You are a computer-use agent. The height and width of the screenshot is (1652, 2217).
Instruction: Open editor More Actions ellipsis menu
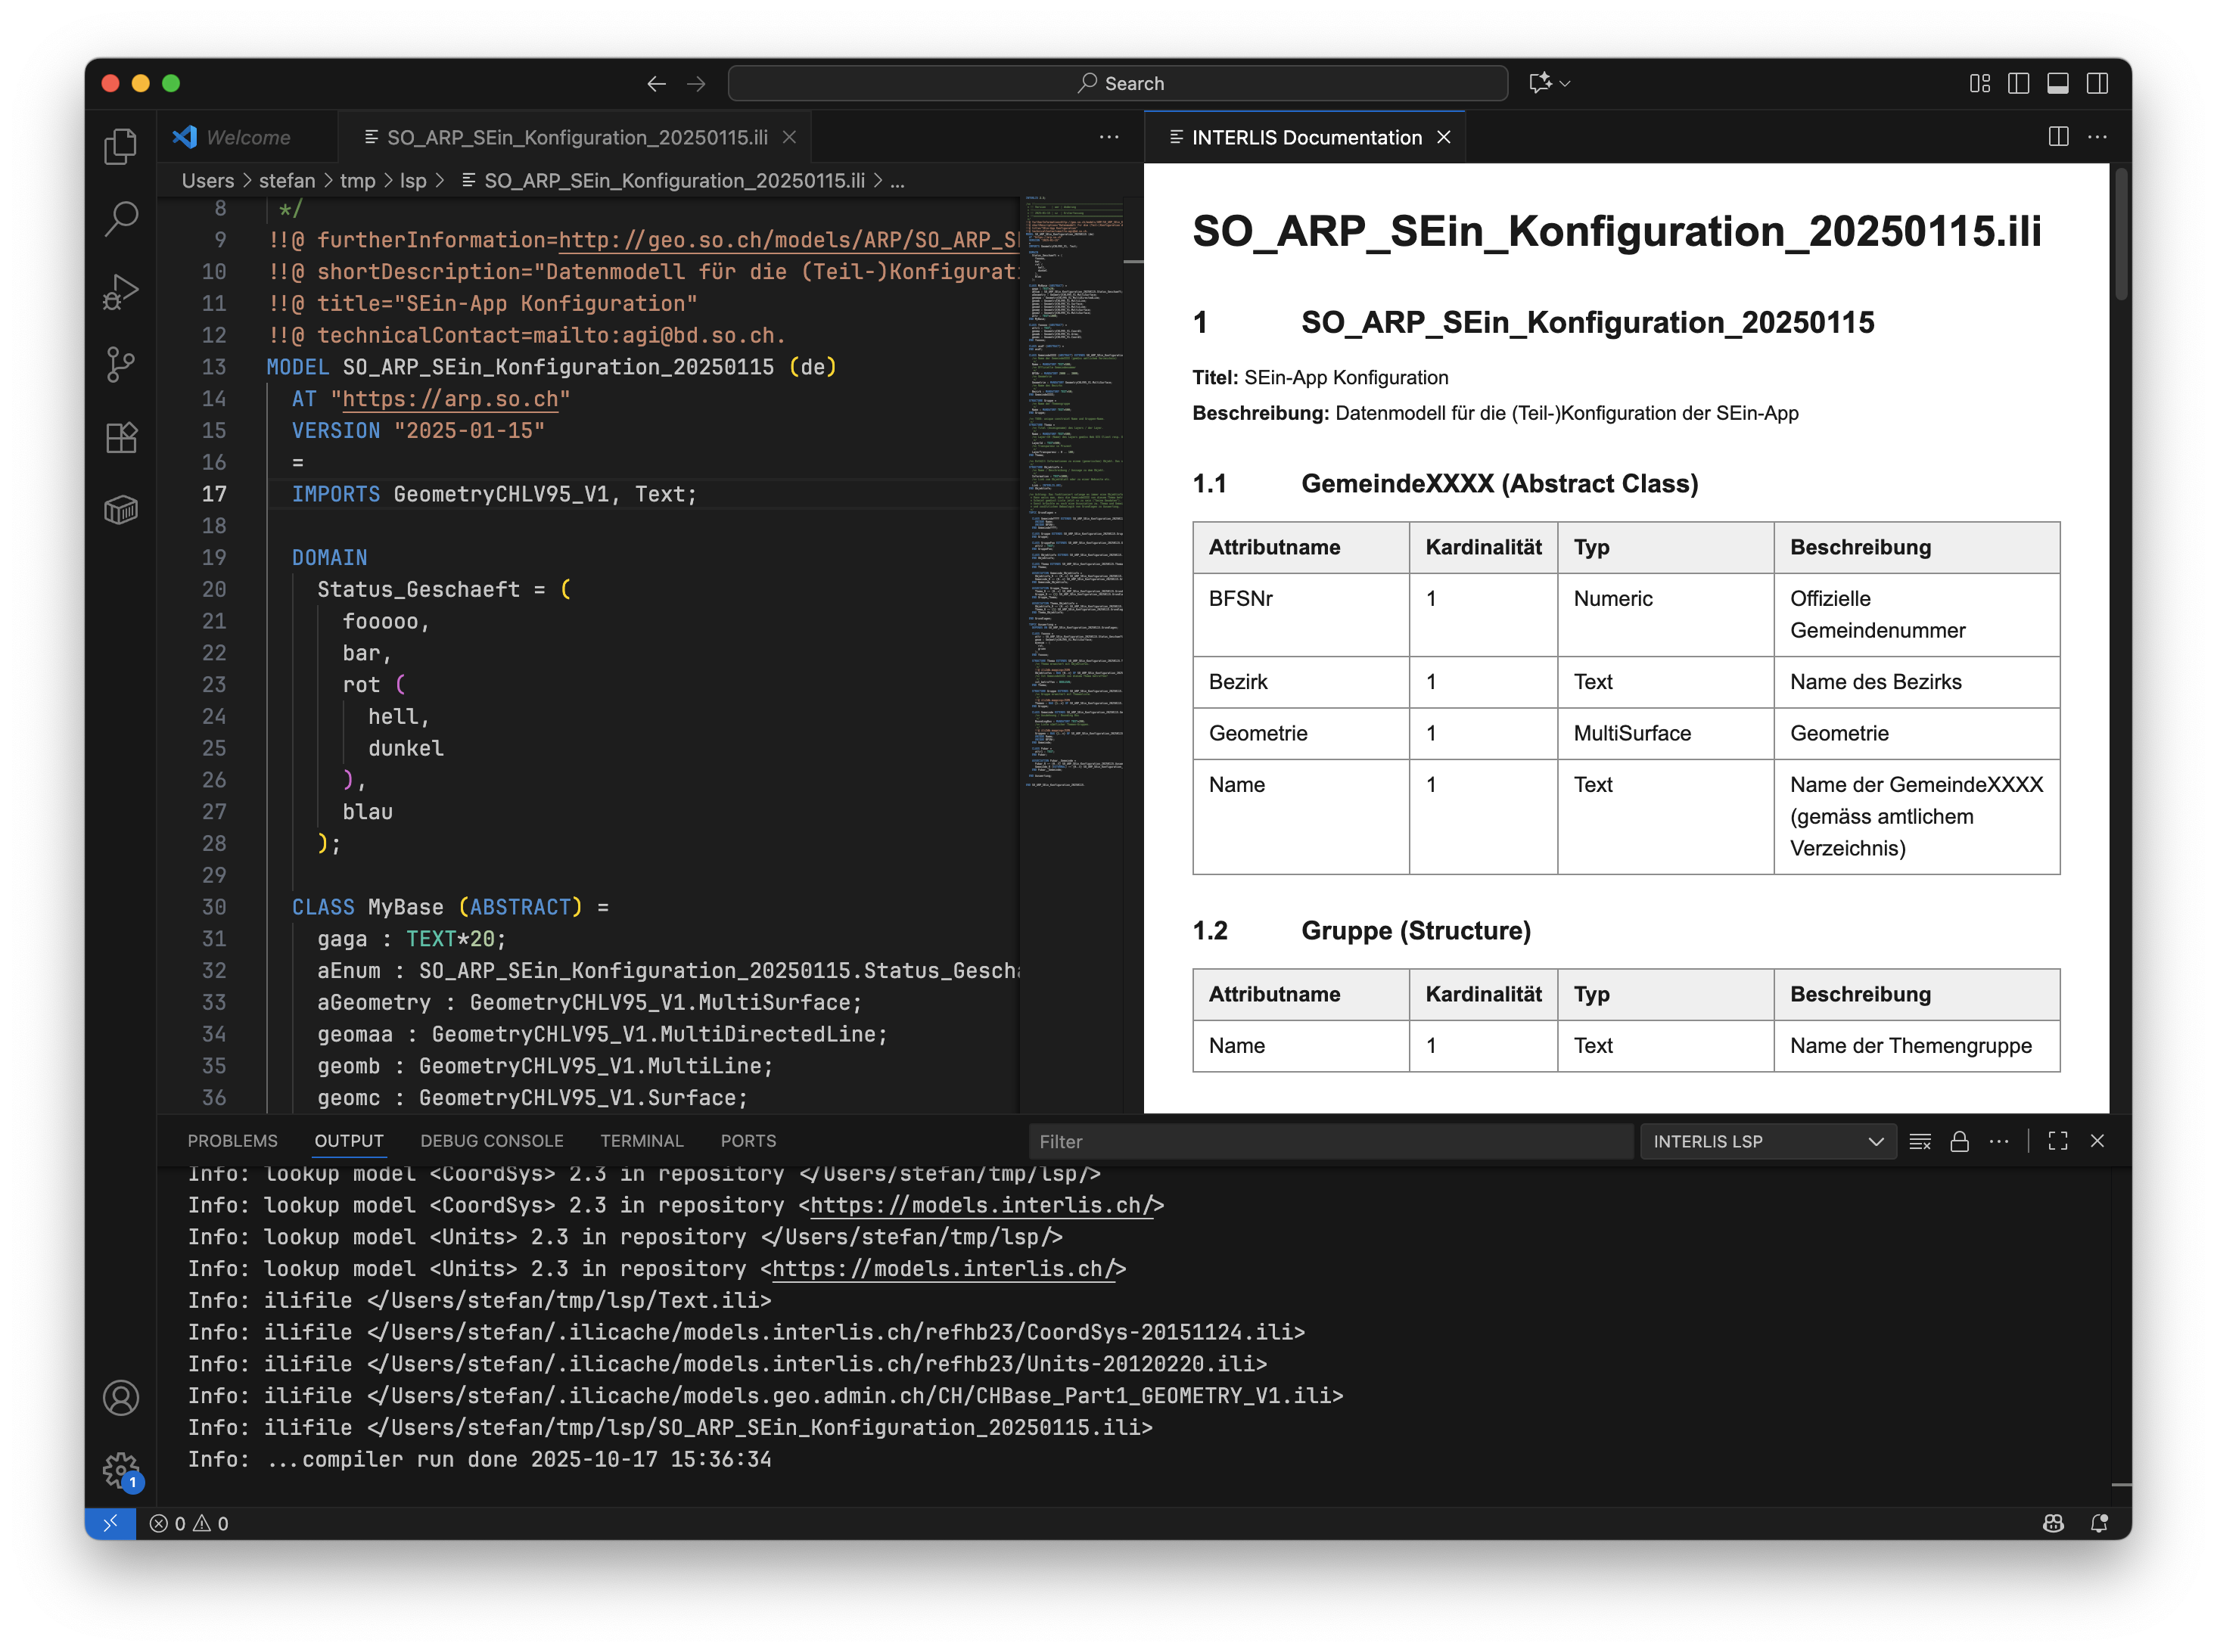pyautogui.click(x=1108, y=137)
